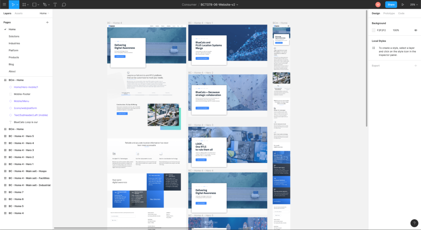Switch to the Assets tab
The height and width of the screenshot is (230, 421).
click(x=19, y=14)
